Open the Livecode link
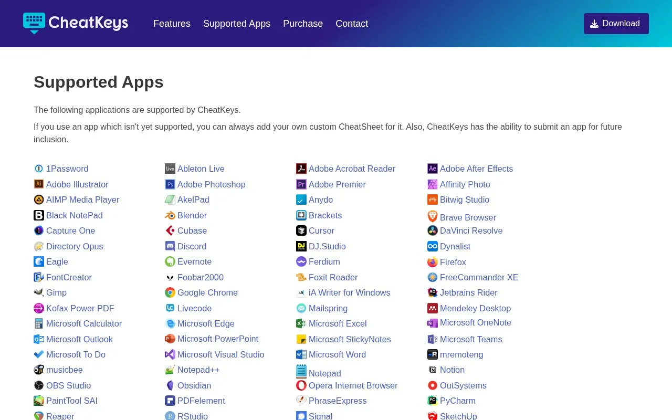The image size is (672, 420). [x=194, y=308]
